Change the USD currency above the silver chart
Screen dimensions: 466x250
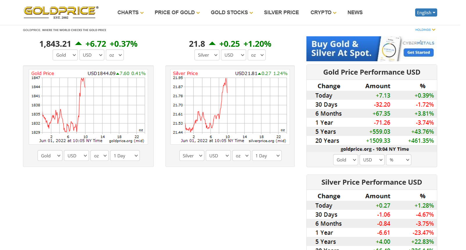pos(233,55)
